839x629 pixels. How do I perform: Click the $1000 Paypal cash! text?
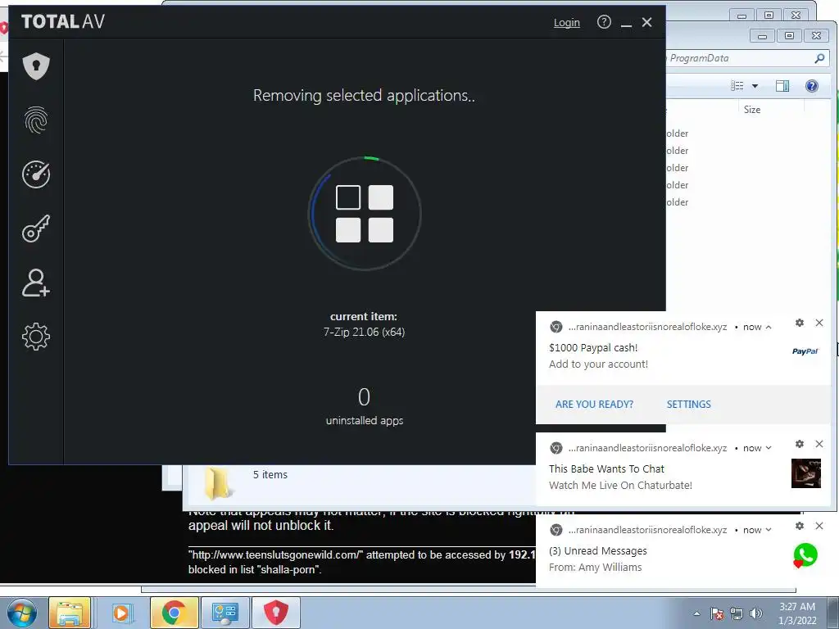(593, 347)
